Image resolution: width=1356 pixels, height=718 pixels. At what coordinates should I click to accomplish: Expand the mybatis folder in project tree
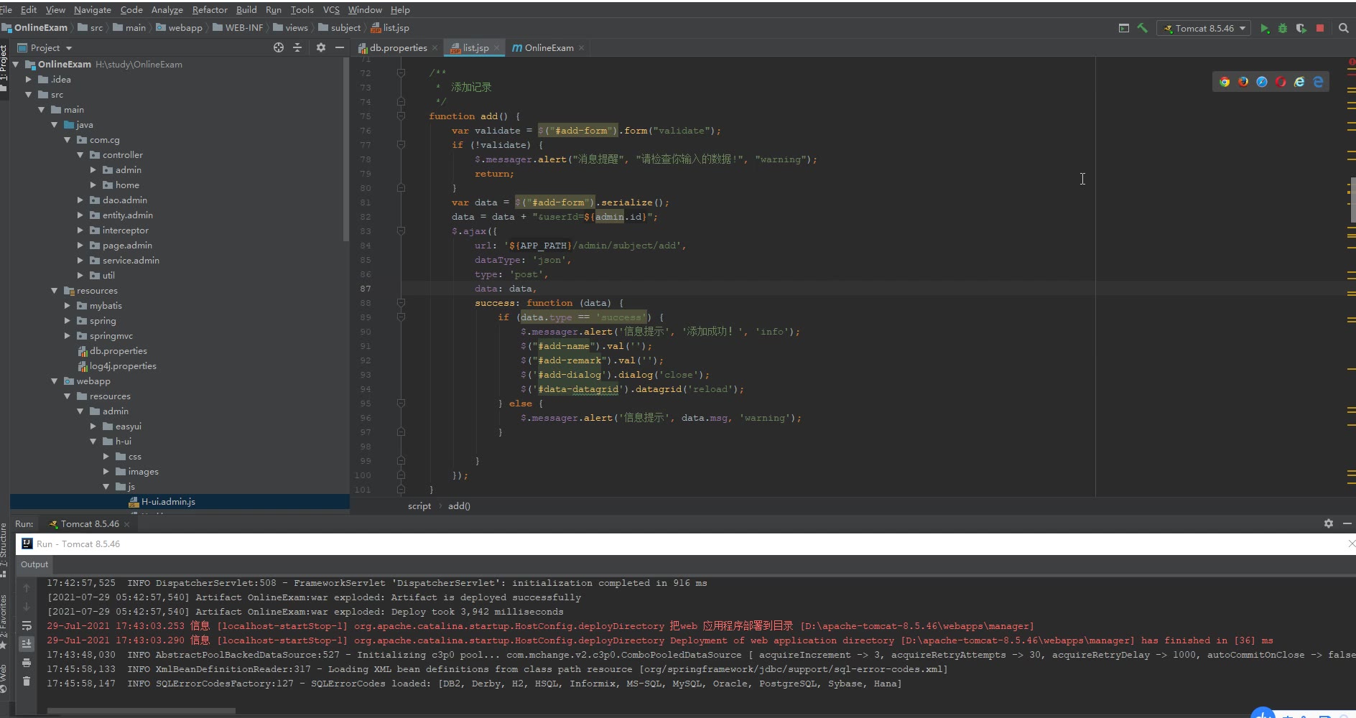tap(68, 306)
